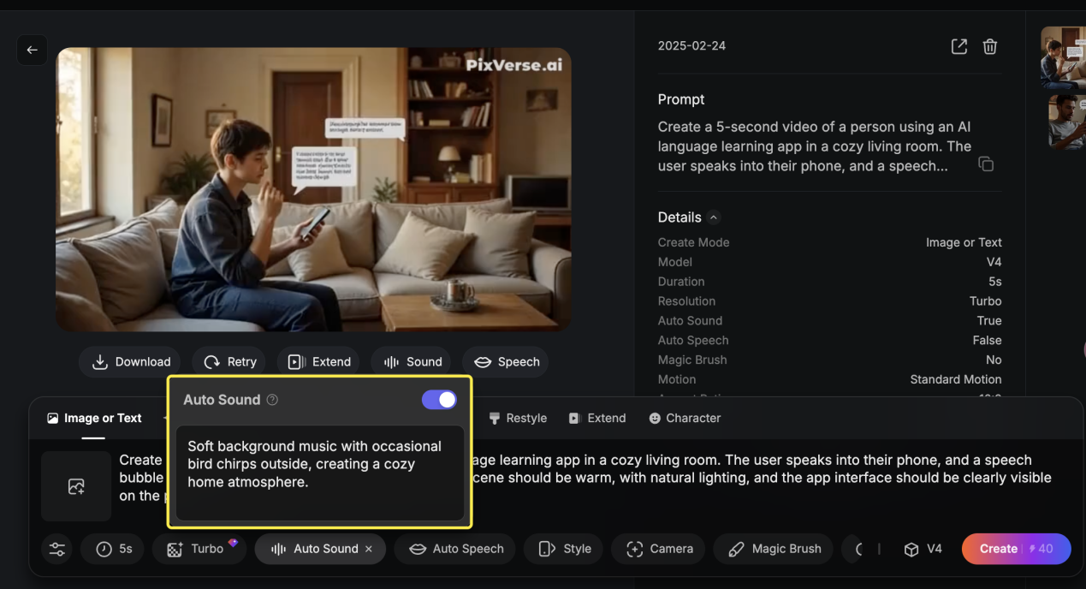Open the 5s duration selector

[x=114, y=549]
